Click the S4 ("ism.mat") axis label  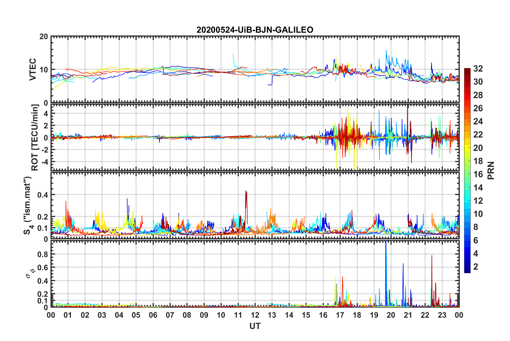pyautogui.click(x=28, y=205)
